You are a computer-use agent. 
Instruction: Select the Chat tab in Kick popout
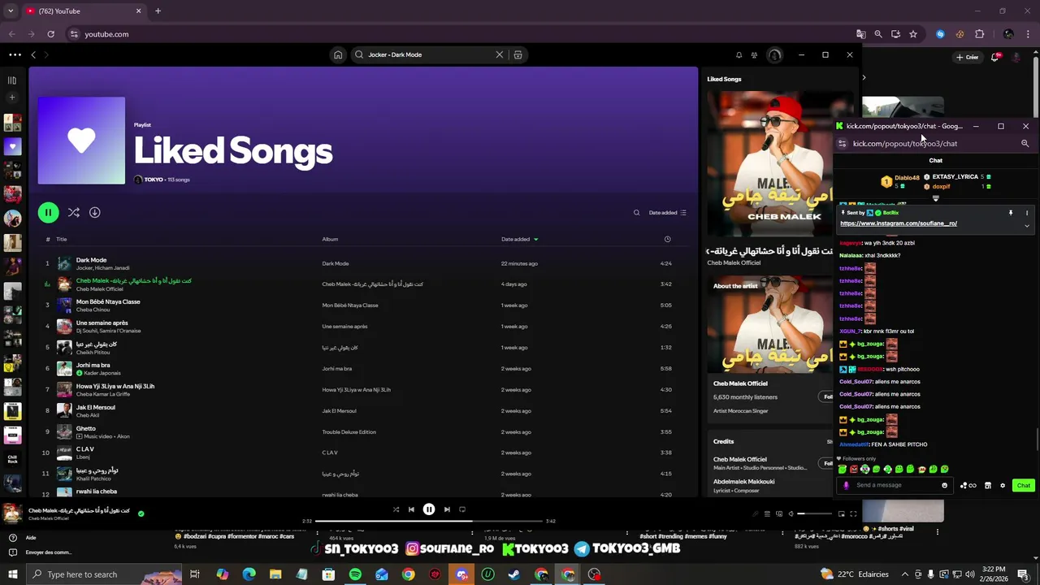(x=936, y=160)
